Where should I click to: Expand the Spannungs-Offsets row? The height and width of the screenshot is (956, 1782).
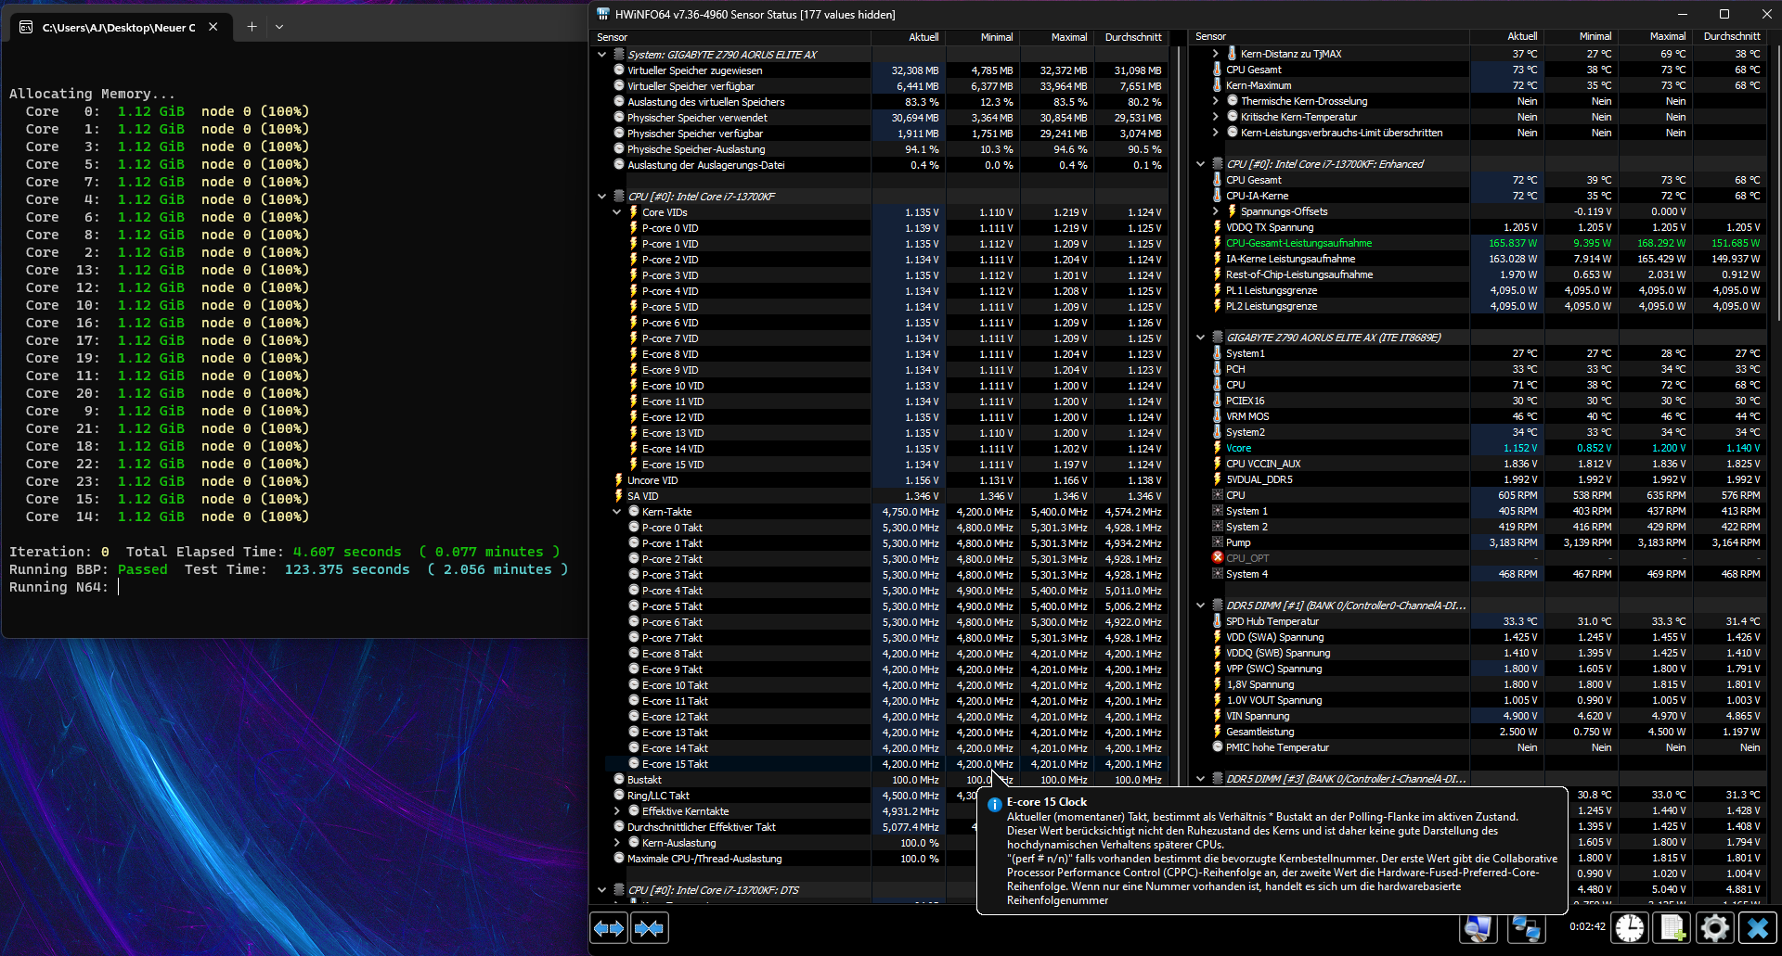(x=1215, y=211)
